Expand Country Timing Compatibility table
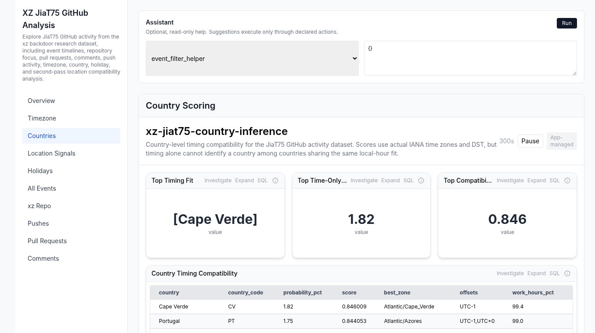The height and width of the screenshot is (333, 595). [537, 273]
